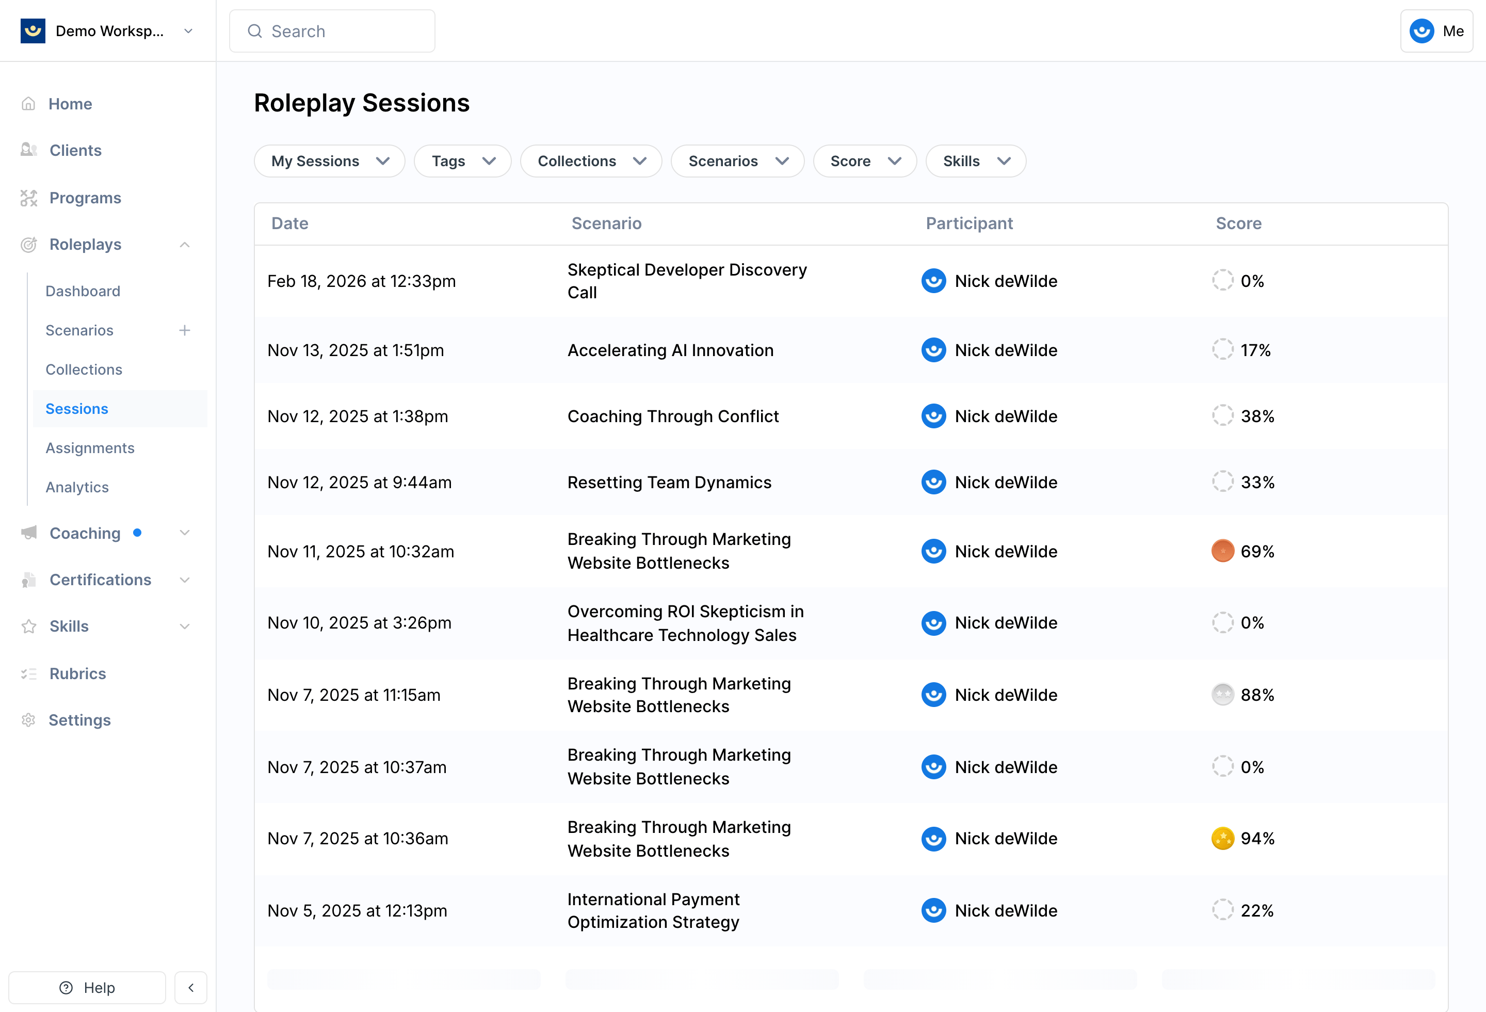The height and width of the screenshot is (1012, 1486).
Task: Click the Programs icon in the sidebar
Action: point(29,198)
